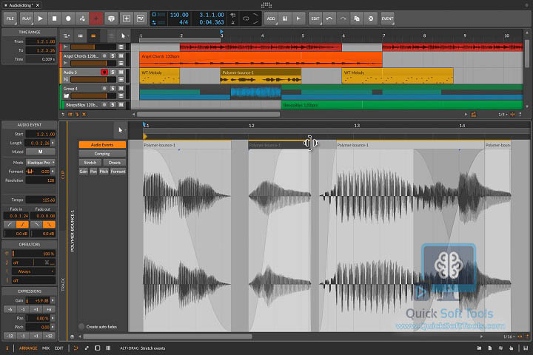Toggle the clip launcher grid view icon
Viewport: 533px width, 355px height.
tap(80, 35)
